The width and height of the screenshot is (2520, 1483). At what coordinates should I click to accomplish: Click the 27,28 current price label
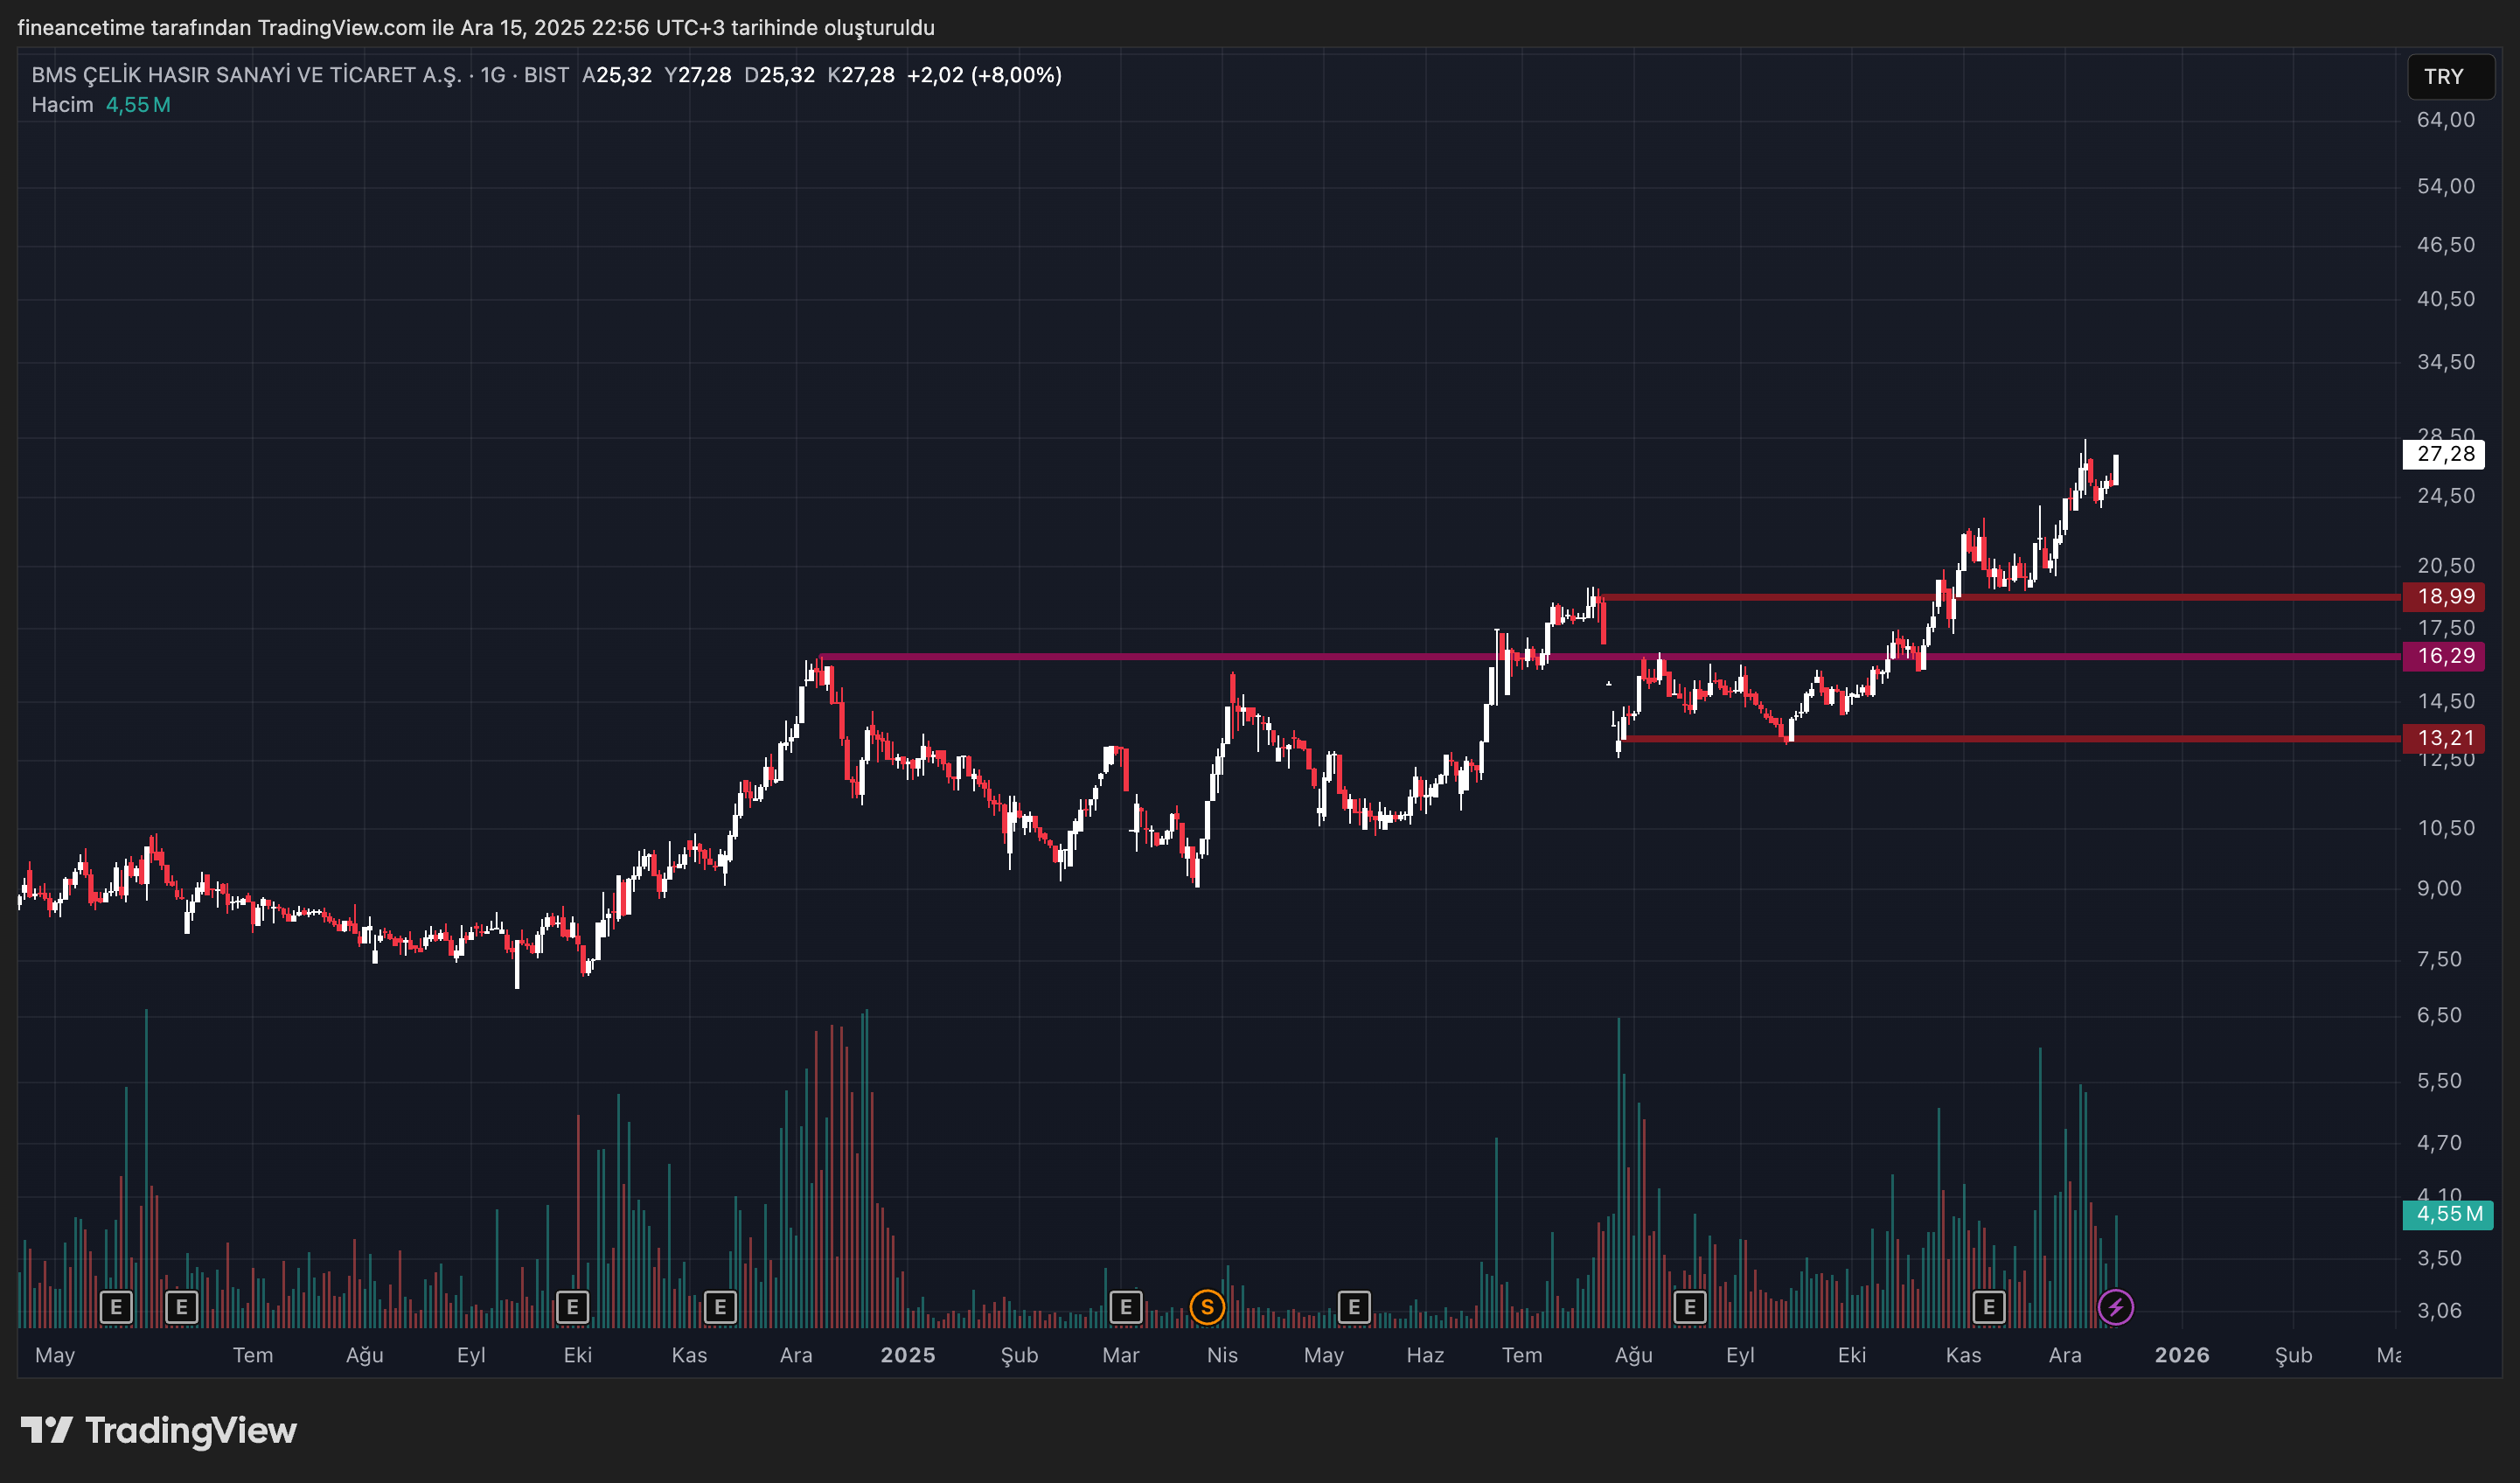2446,454
